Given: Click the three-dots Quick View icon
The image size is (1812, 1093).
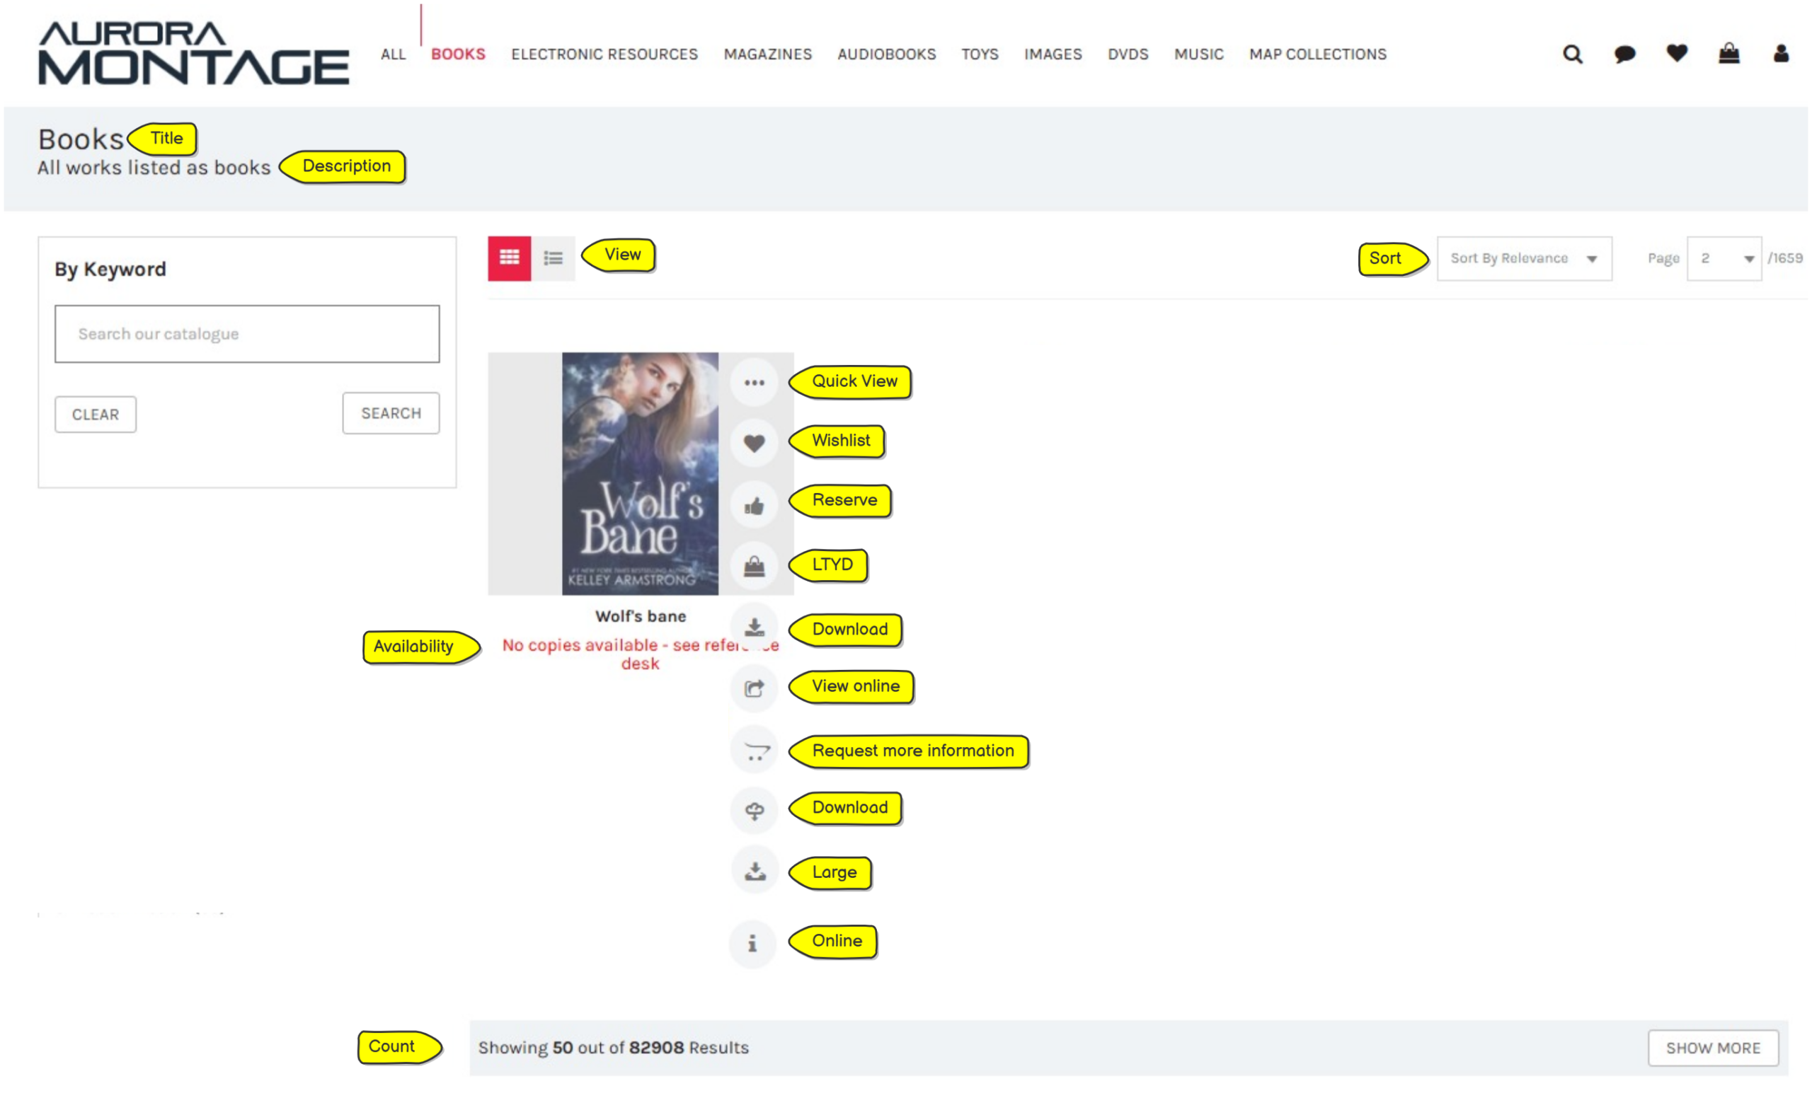Looking at the screenshot, I should tap(754, 382).
